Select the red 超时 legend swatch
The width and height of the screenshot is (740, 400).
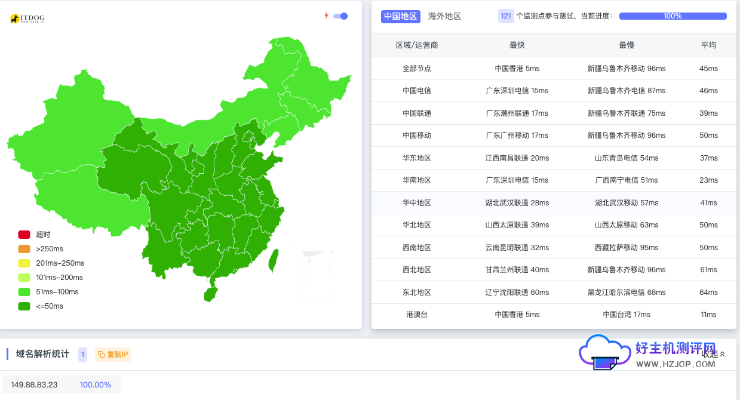pyautogui.click(x=24, y=235)
